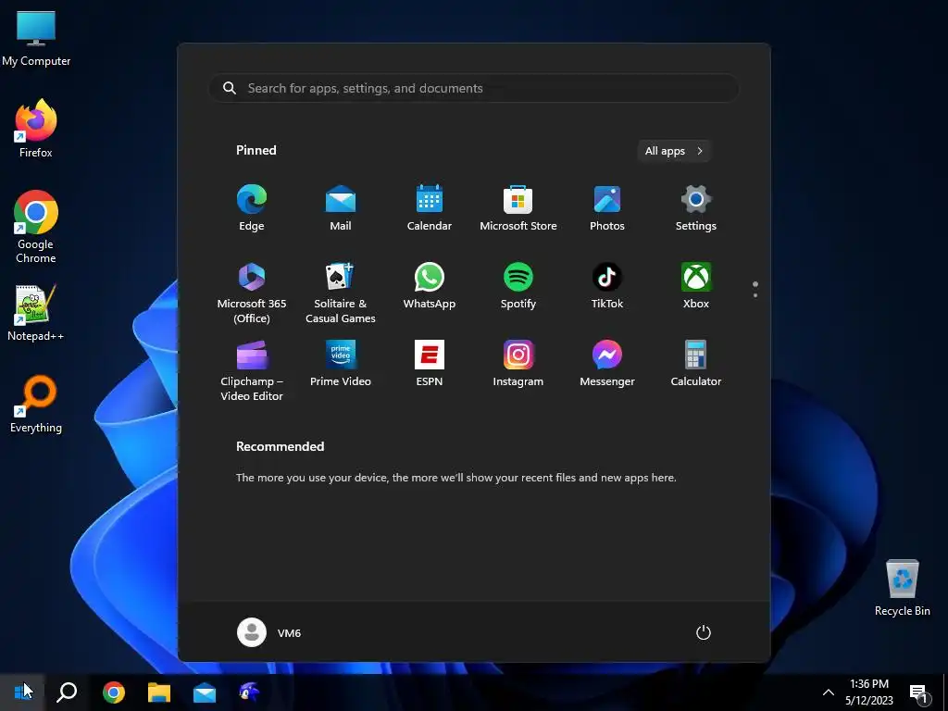The height and width of the screenshot is (711, 948).
Task: Open taskbar search magnifier
Action: [x=67, y=692]
